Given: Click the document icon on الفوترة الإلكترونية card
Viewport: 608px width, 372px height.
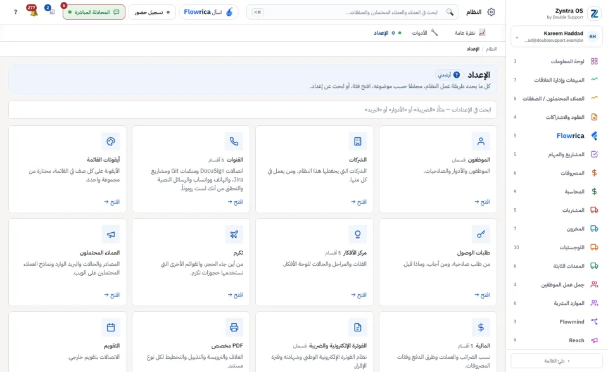Looking at the screenshot, I should [x=357, y=328].
